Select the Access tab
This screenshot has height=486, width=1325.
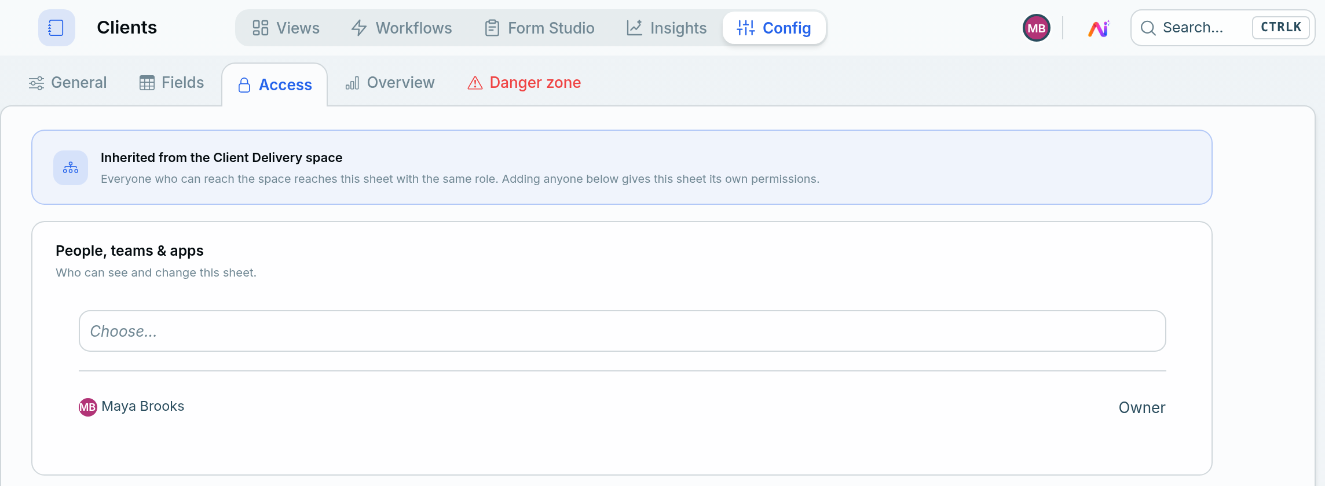(x=274, y=85)
